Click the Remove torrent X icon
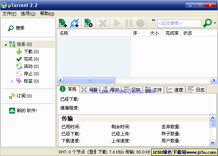This screenshot has height=156, width=218. 103,23
